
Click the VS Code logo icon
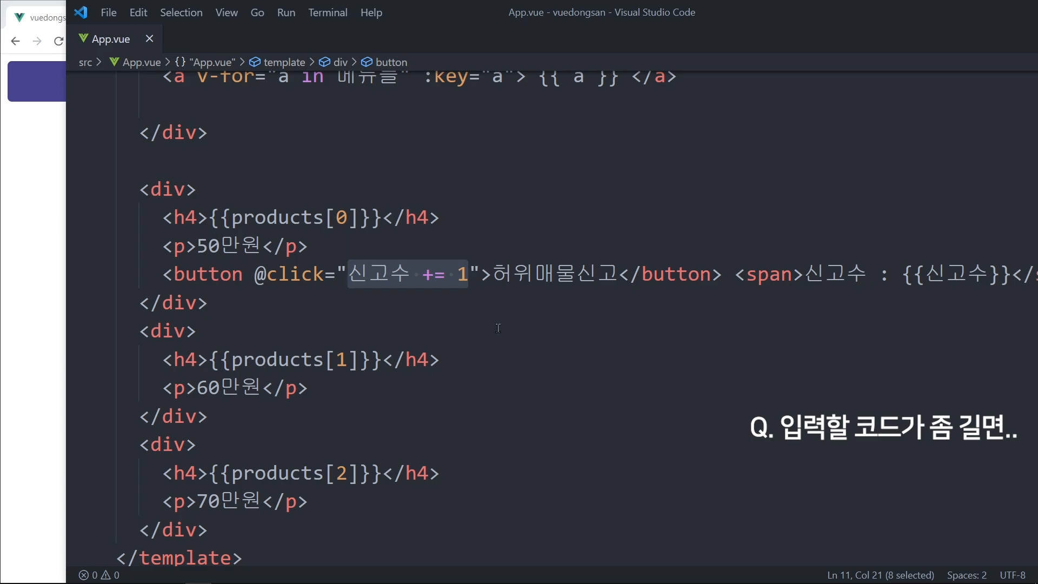click(x=81, y=12)
